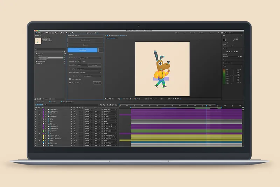Click the Shy layers icon in timeline header
Image resolution: width=280 pixels, height=187 pixels.
tap(108, 105)
